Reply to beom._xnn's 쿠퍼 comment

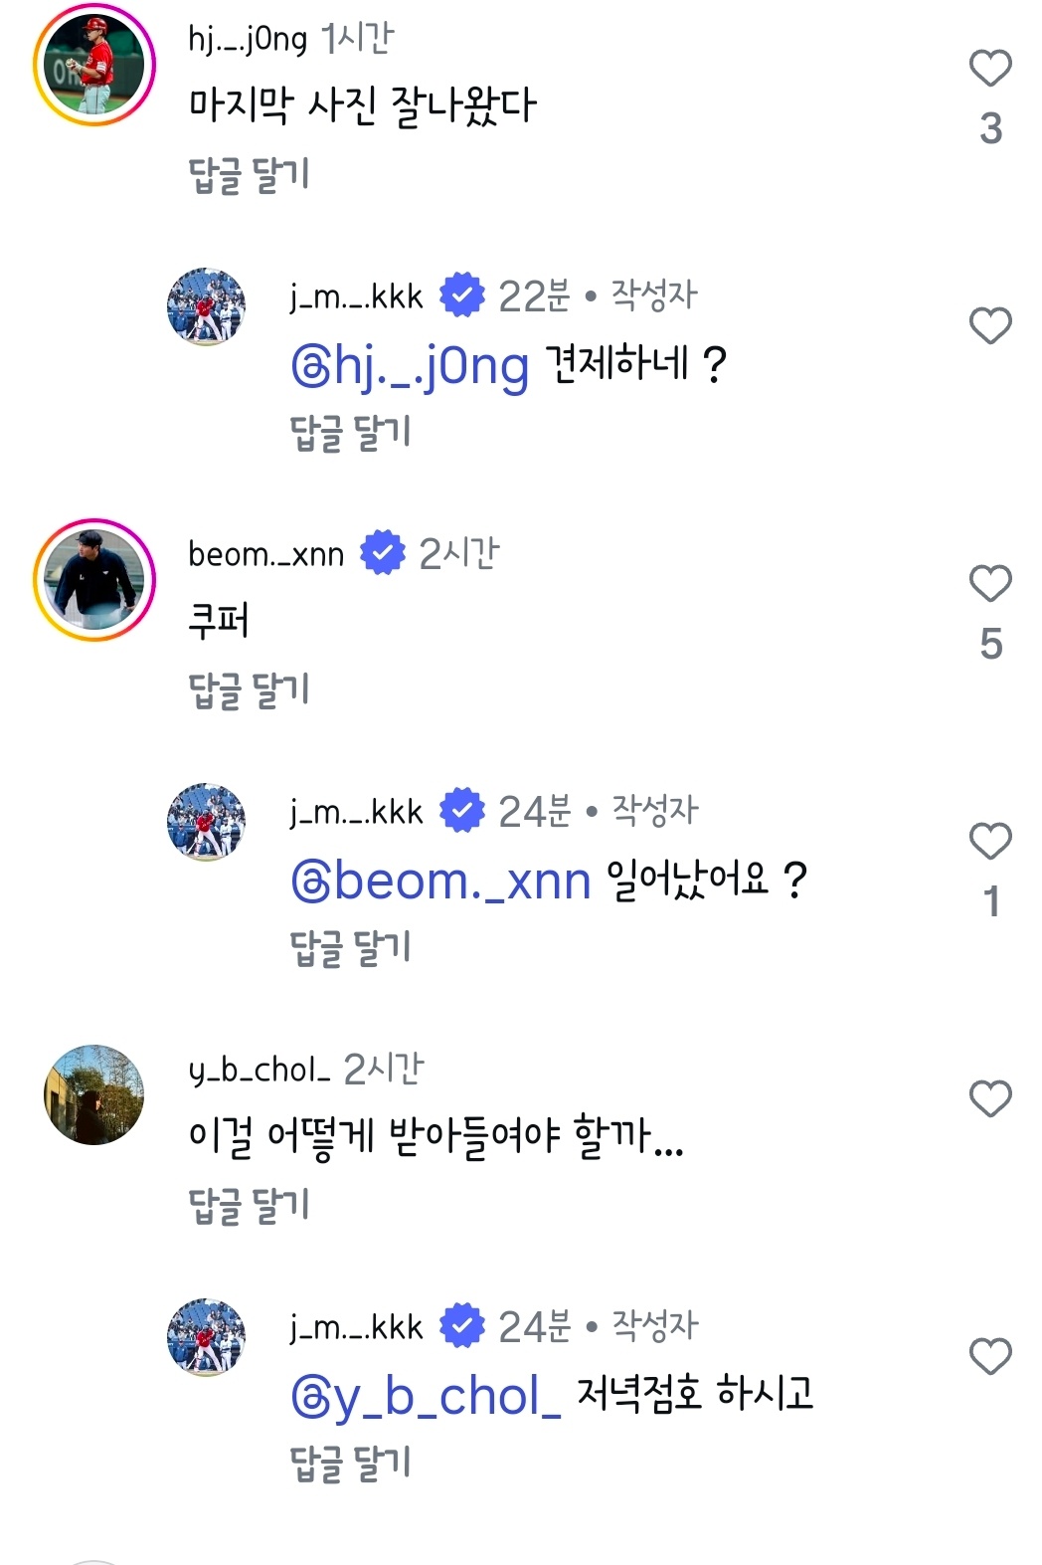(x=249, y=690)
